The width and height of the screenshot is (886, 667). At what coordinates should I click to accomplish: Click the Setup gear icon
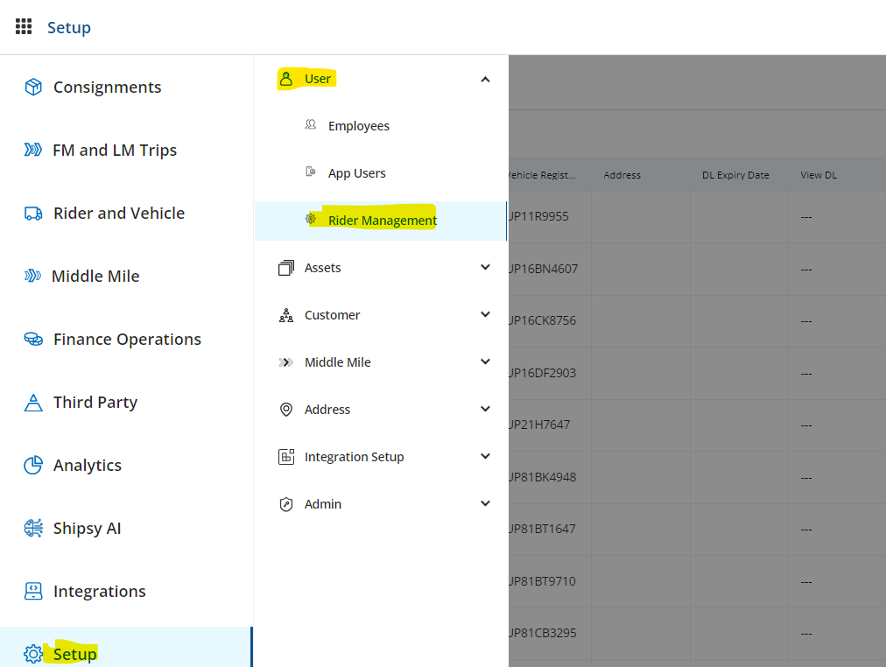33,654
